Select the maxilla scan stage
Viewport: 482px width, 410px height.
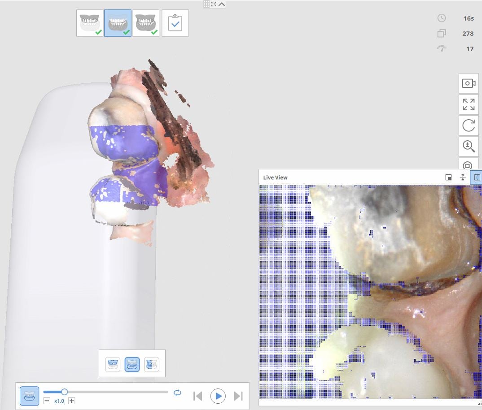click(90, 23)
